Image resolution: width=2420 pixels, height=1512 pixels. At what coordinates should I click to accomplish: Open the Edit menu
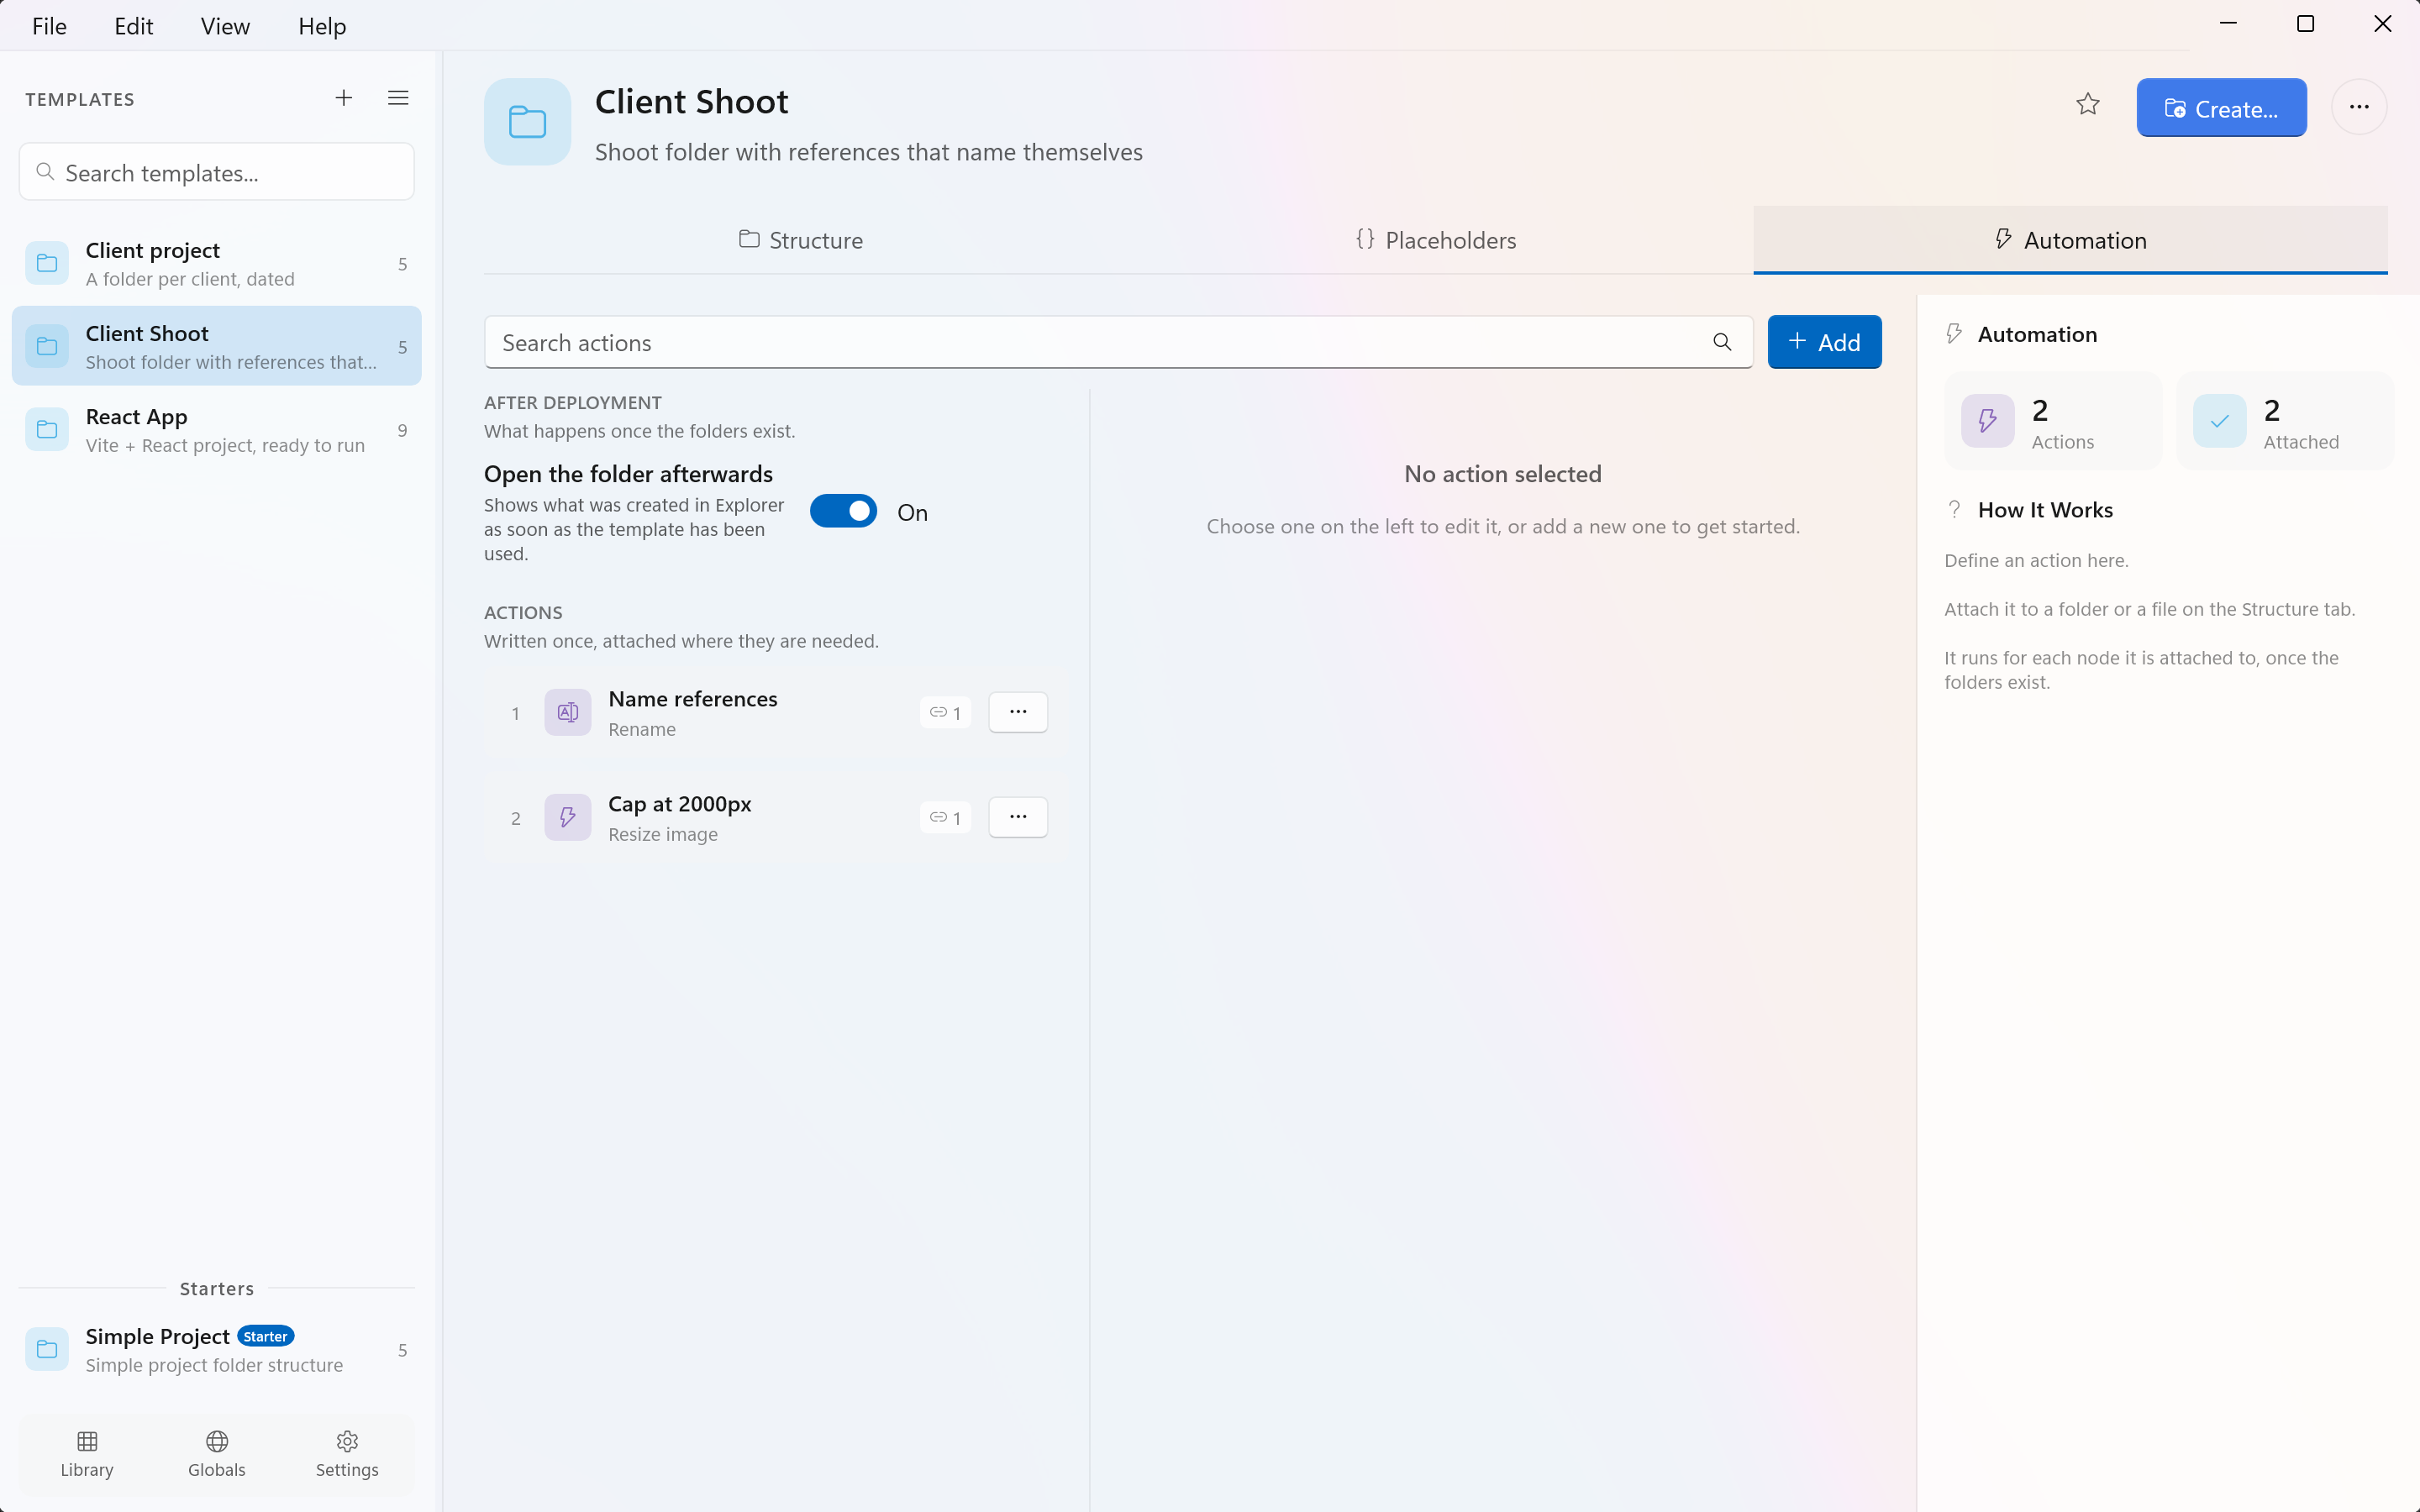pos(134,26)
